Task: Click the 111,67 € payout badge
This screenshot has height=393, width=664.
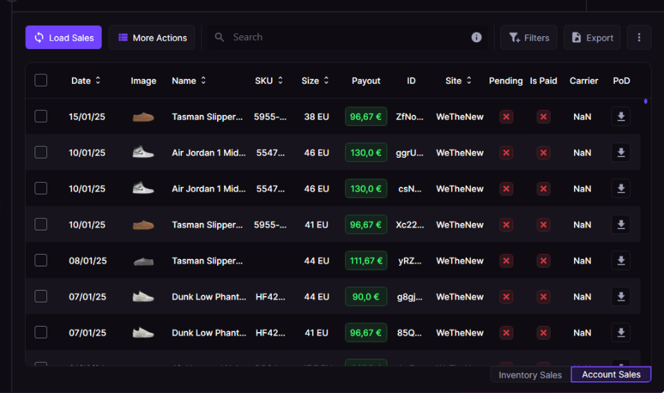Action: [366, 260]
